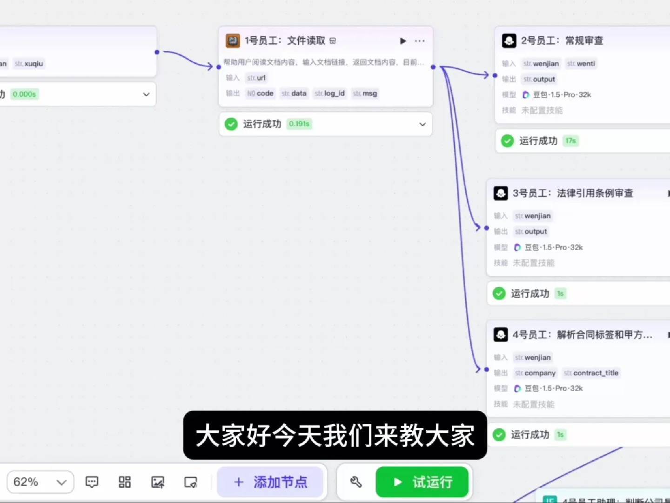
Task: Click 未配置技能 on 4号员工 node
Action: click(x=534, y=404)
